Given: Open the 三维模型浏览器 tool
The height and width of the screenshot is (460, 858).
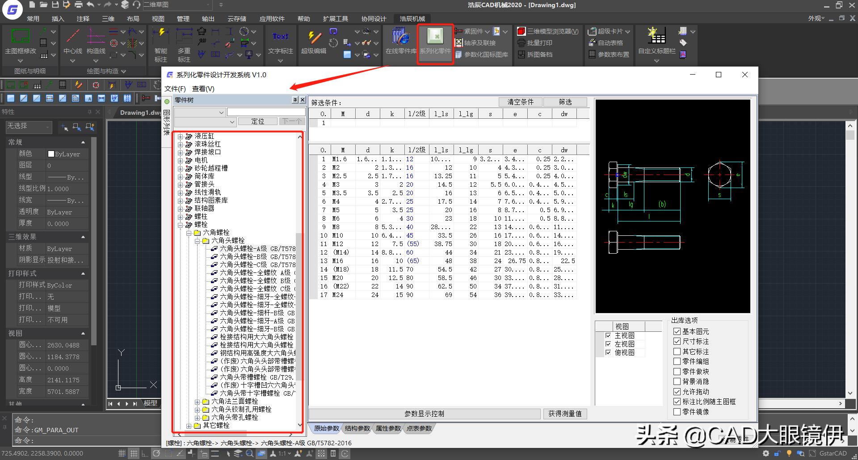Looking at the screenshot, I should pyautogui.click(x=548, y=31).
